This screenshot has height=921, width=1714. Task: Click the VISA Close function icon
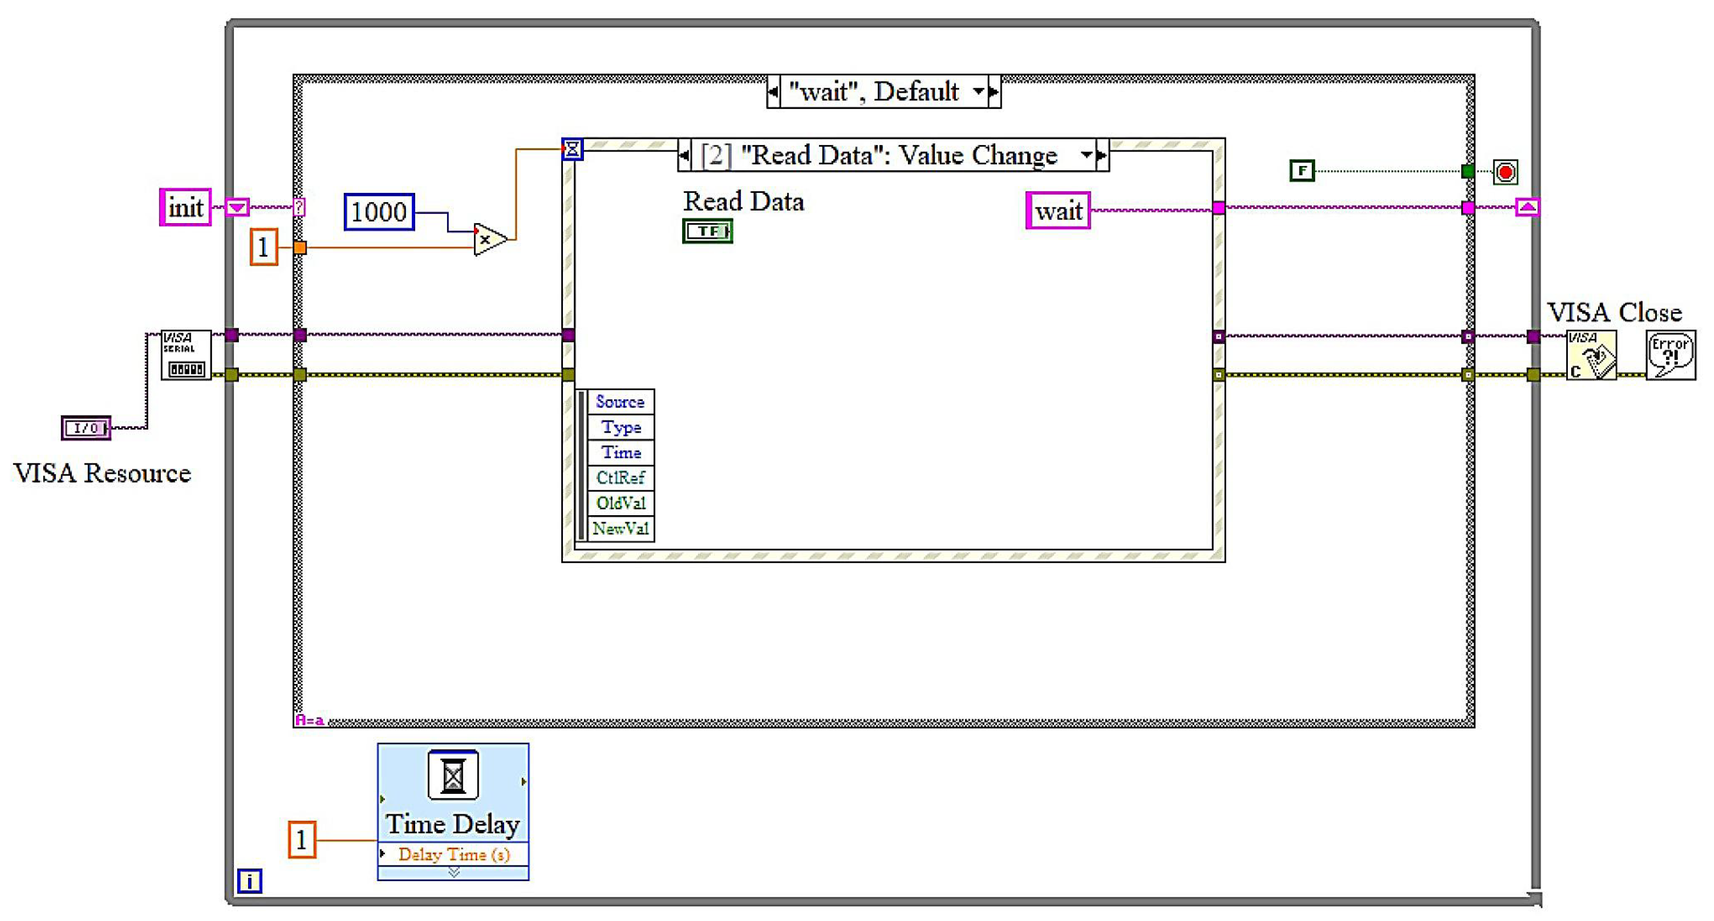(x=1591, y=355)
